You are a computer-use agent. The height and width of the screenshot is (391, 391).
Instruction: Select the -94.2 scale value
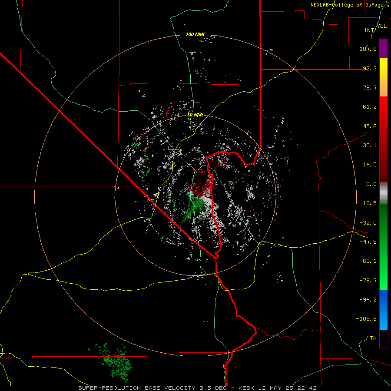tap(368, 299)
